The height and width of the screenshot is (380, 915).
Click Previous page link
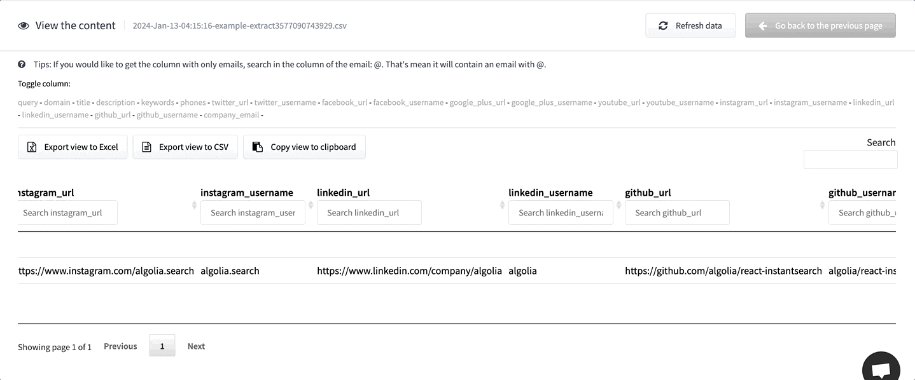tap(120, 346)
